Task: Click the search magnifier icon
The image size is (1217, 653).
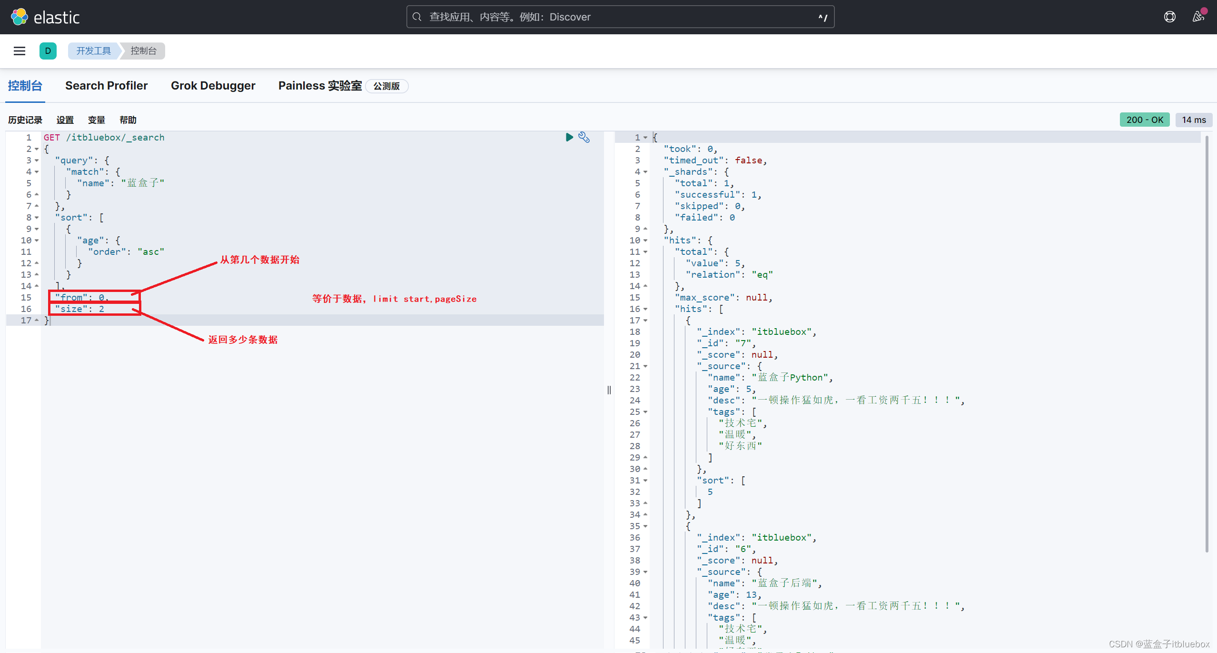Action: click(x=417, y=17)
